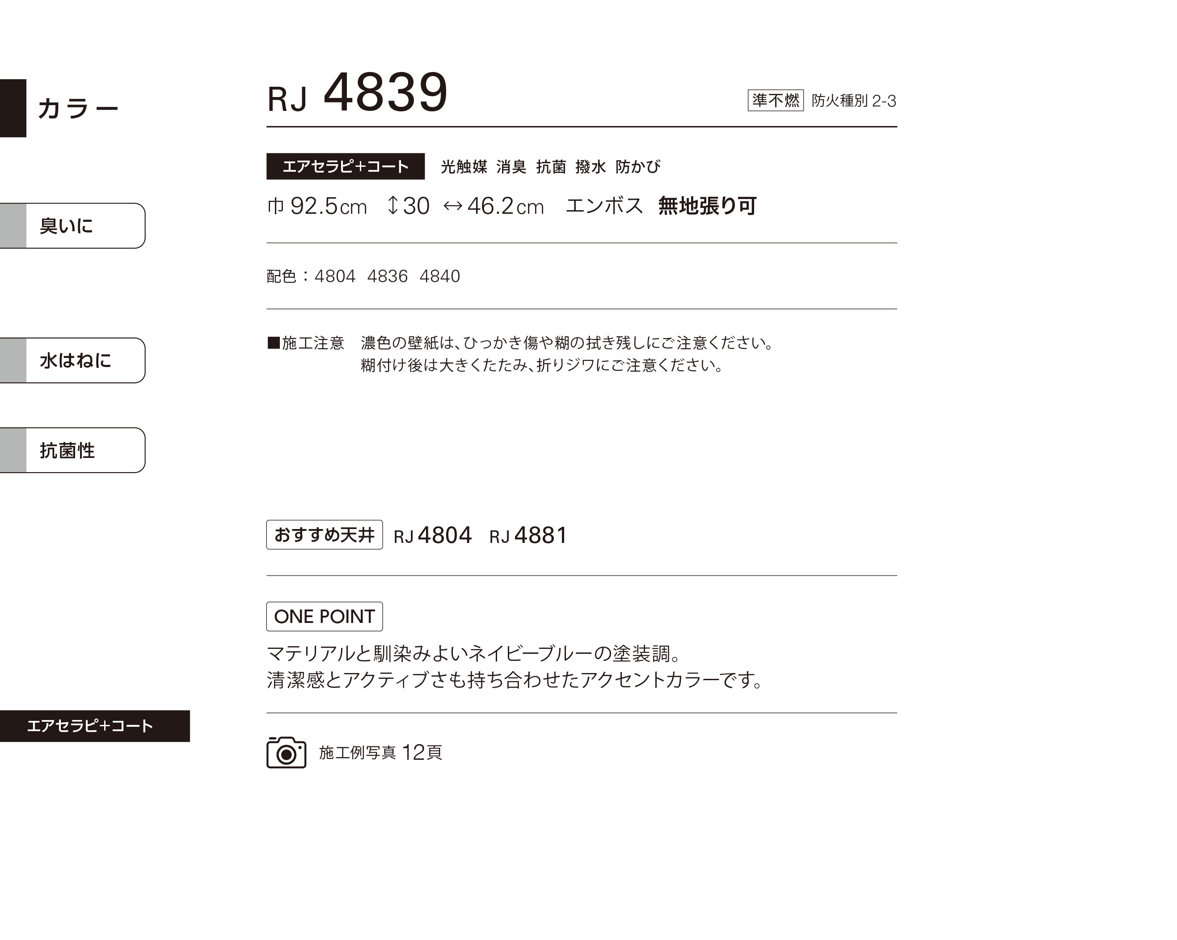Click the RJ 4839 product number heading

click(x=358, y=93)
